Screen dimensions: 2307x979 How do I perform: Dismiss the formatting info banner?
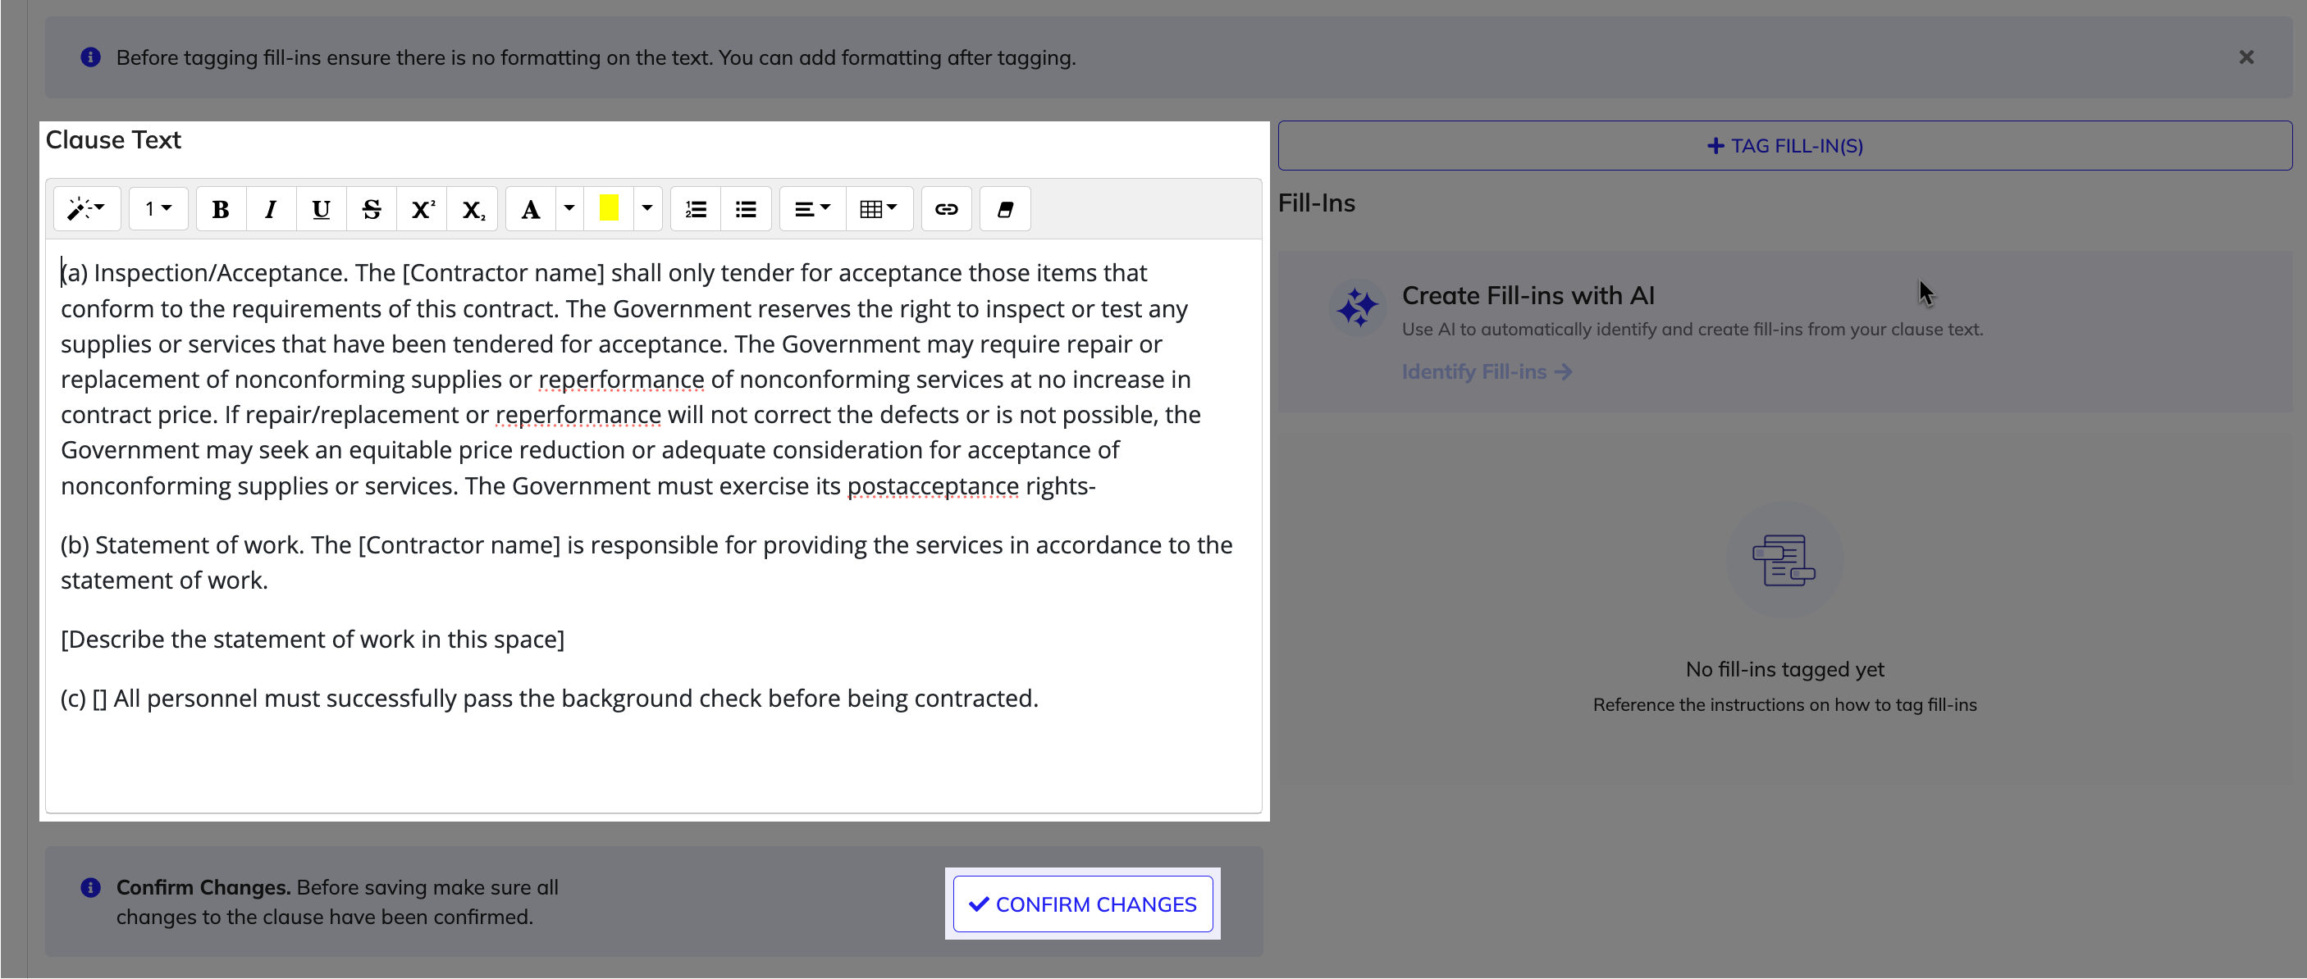(2246, 57)
